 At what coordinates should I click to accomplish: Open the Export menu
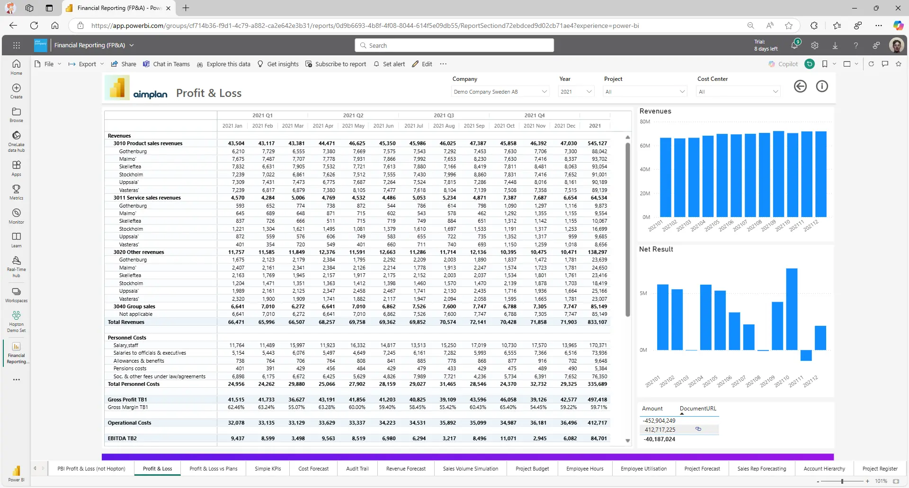click(86, 64)
